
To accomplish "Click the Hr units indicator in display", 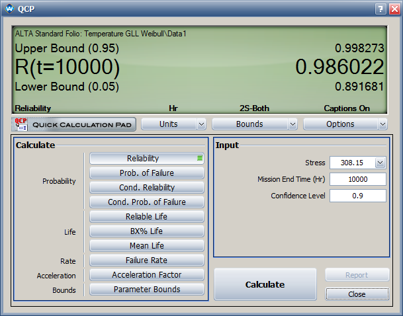I will point(173,108).
